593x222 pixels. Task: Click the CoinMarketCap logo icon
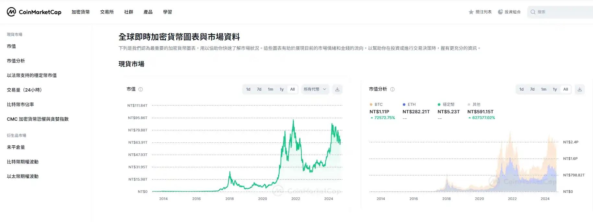11,12
